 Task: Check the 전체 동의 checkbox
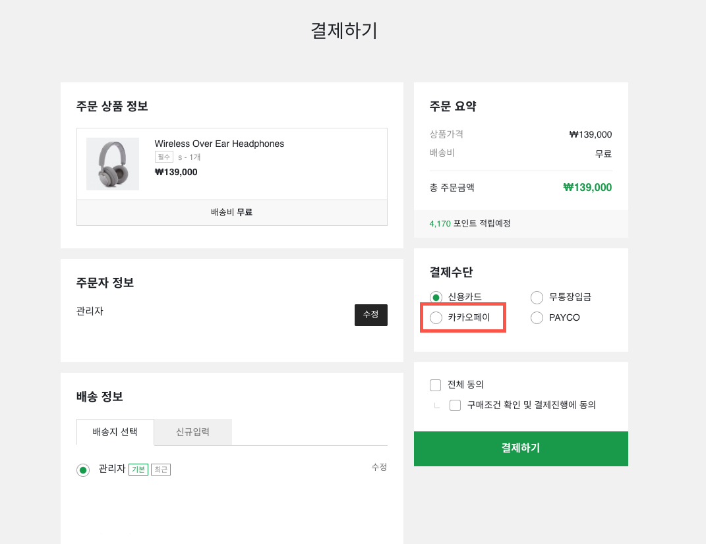tap(436, 385)
